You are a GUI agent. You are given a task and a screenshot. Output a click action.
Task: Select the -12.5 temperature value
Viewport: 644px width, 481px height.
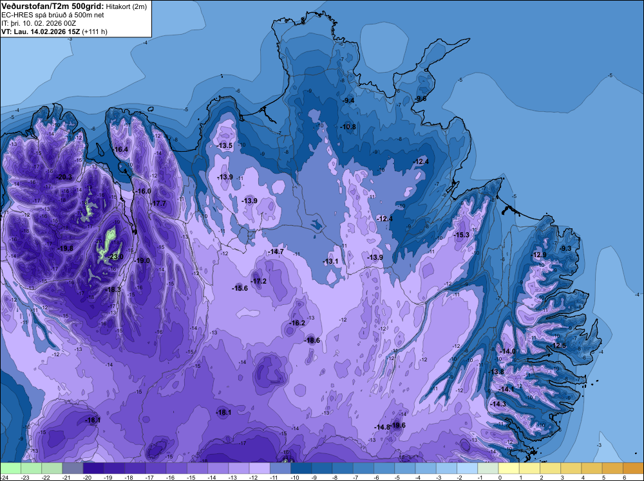[x=558, y=346]
